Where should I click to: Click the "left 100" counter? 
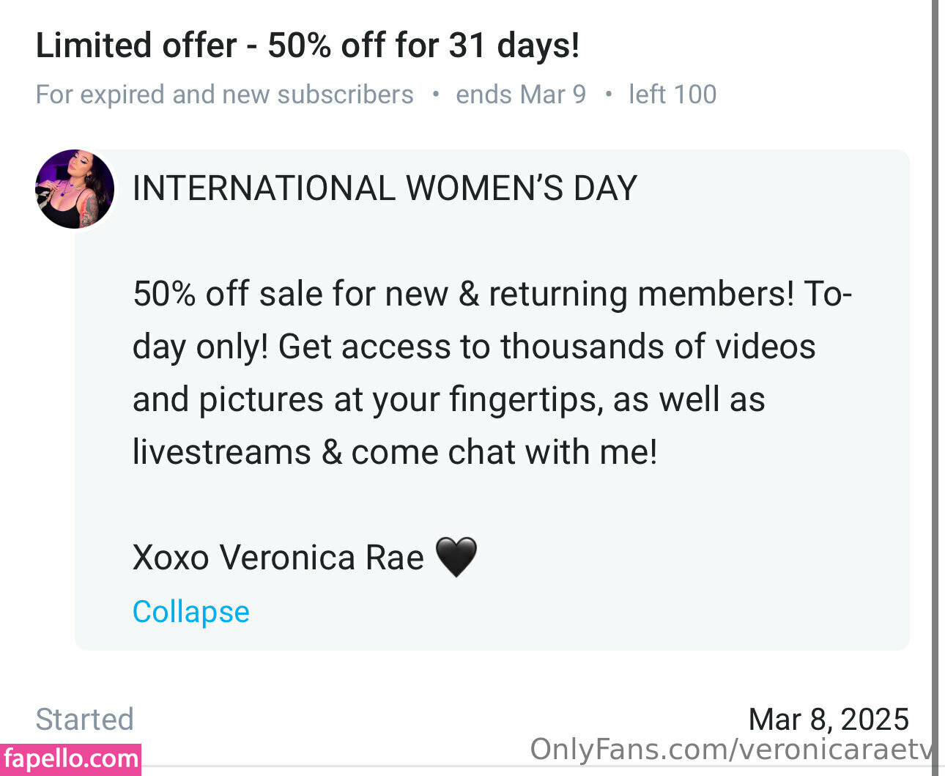672,95
